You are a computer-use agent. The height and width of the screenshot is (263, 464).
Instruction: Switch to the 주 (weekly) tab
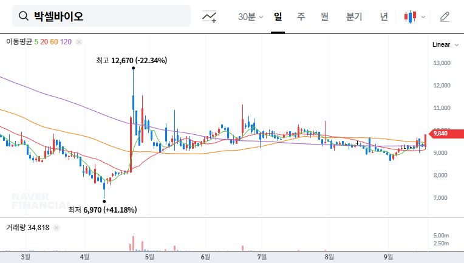301,16
